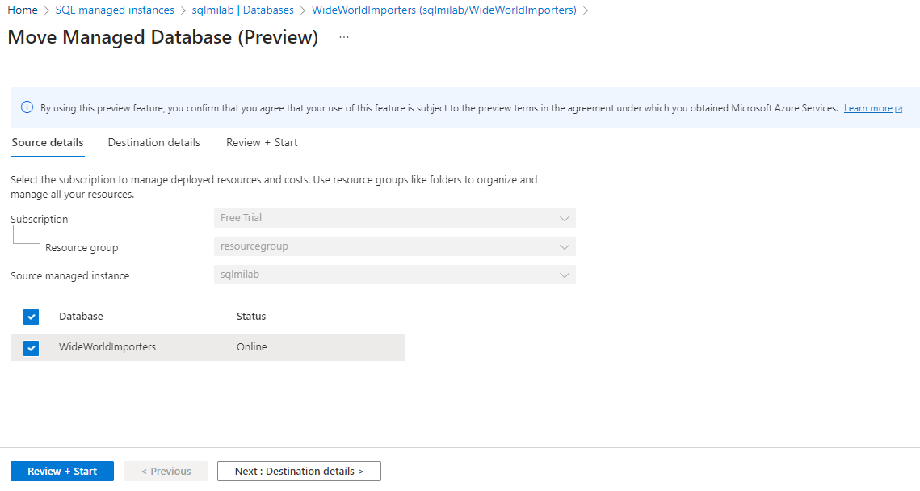Screen dimensions: 920x491
Task: Switch to Review + Start tab
Action: click(x=262, y=143)
